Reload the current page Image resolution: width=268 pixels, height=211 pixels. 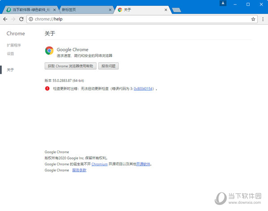pyautogui.click(x=21, y=19)
